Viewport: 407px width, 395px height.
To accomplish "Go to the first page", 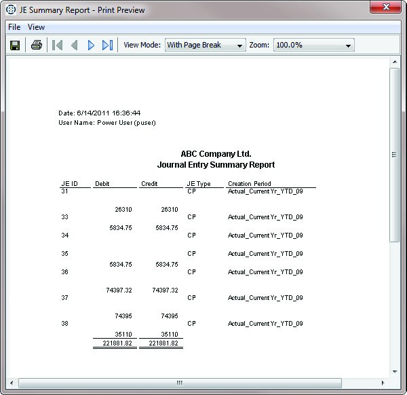I will [58, 45].
